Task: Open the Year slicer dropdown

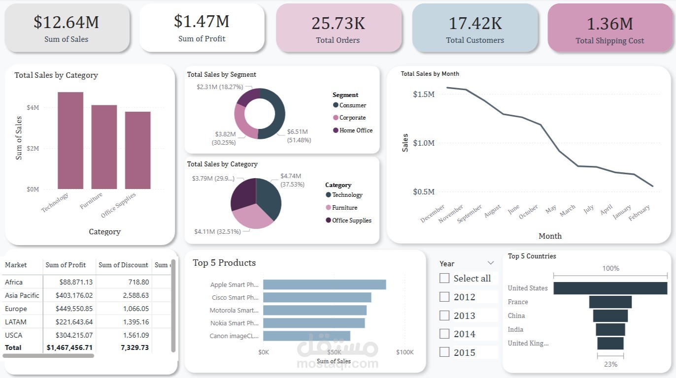Action: click(x=490, y=262)
